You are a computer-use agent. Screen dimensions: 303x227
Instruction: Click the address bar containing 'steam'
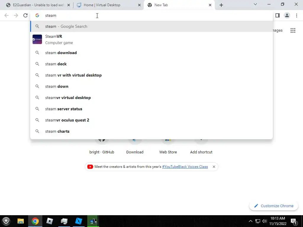(151, 15)
